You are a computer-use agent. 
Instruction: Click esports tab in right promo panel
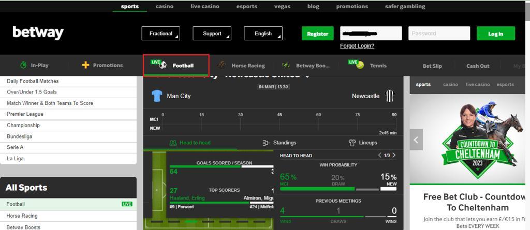505,84
